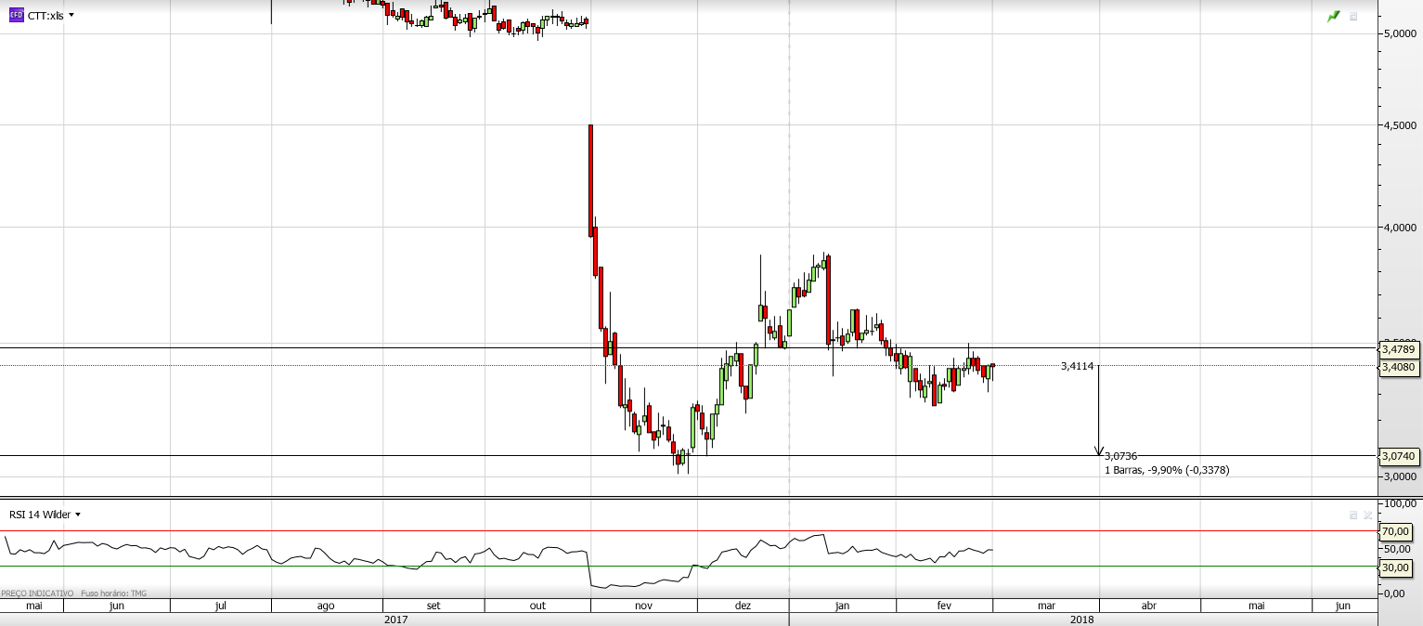
Task: Click the green chart trend icon
Action: coord(1334,16)
